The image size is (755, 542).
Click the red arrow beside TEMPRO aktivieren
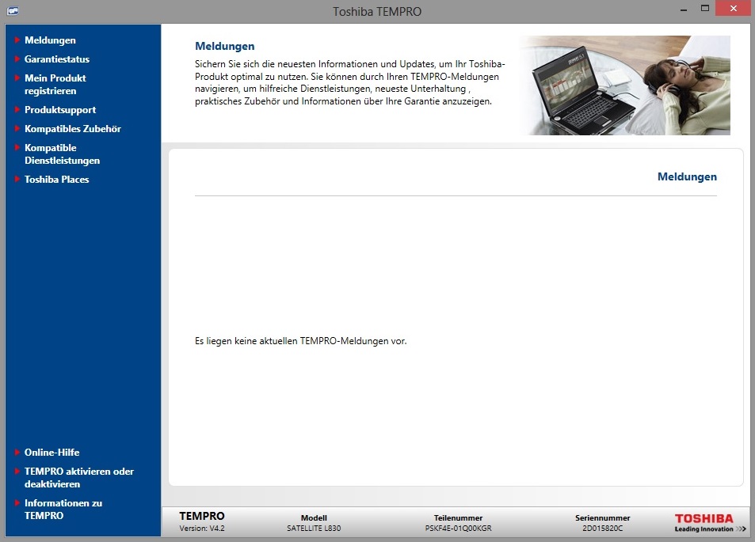click(x=17, y=471)
